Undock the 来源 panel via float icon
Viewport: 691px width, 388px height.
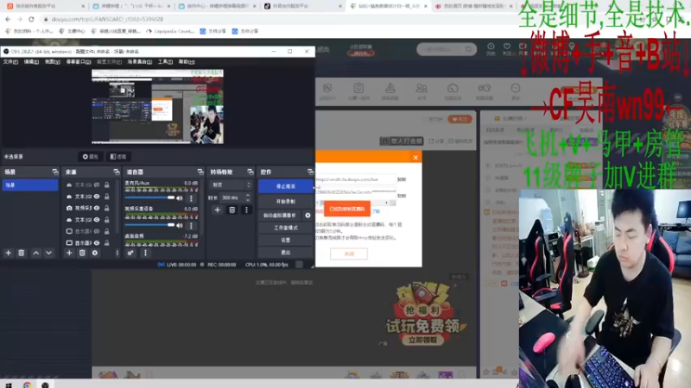point(117,172)
